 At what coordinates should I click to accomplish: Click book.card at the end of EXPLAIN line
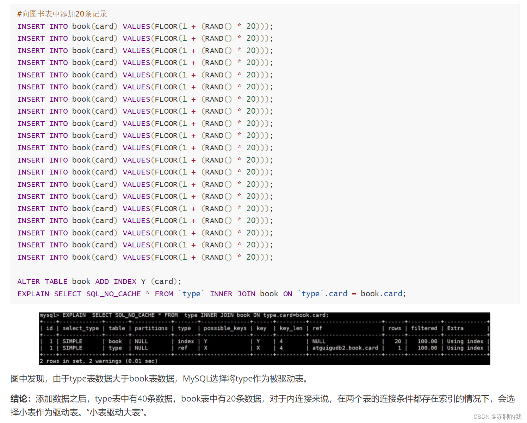(x=382, y=294)
